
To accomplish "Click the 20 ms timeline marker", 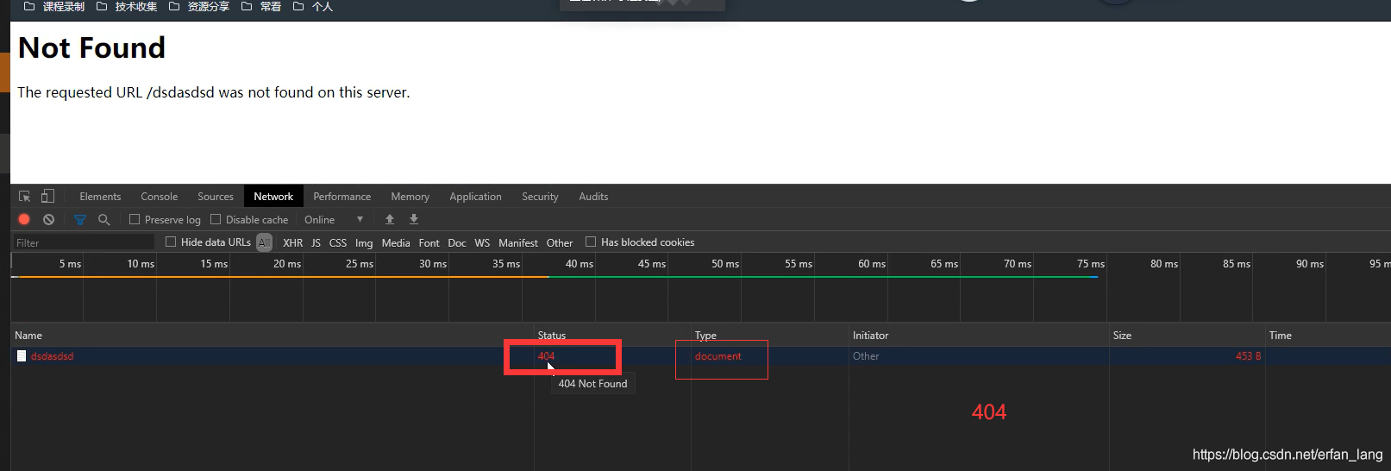I will click(287, 264).
